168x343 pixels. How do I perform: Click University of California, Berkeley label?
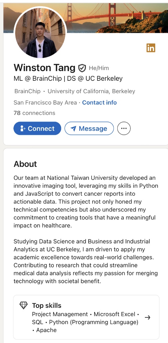coord(91,91)
